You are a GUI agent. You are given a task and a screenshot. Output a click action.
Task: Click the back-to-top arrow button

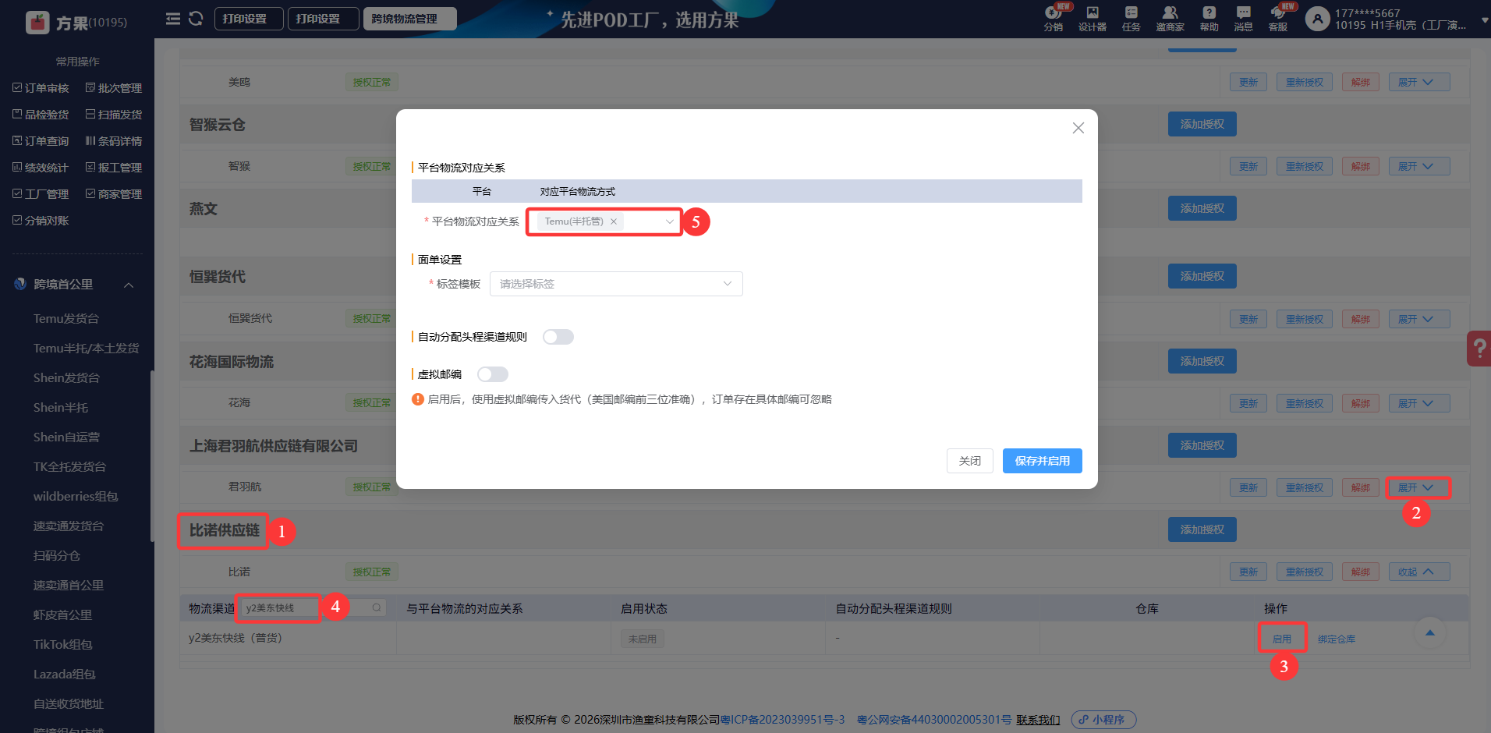tap(1429, 632)
